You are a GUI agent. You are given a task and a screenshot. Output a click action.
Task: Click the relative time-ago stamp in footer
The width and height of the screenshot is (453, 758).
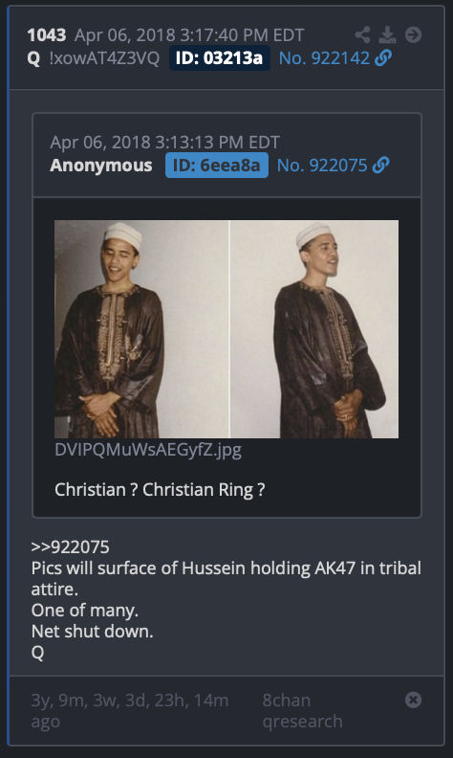click(x=129, y=710)
